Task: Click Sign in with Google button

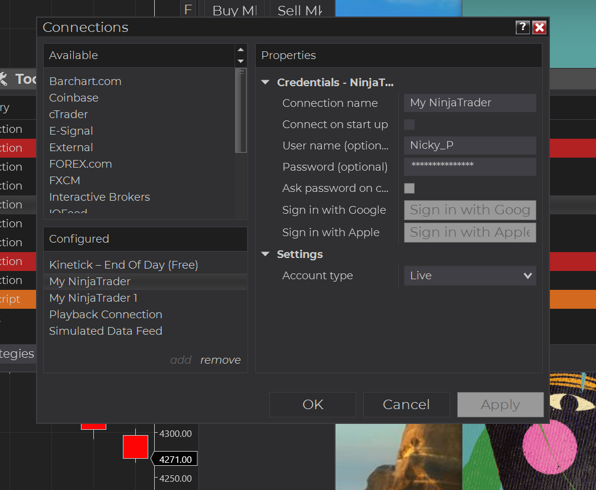Action: pyautogui.click(x=470, y=210)
